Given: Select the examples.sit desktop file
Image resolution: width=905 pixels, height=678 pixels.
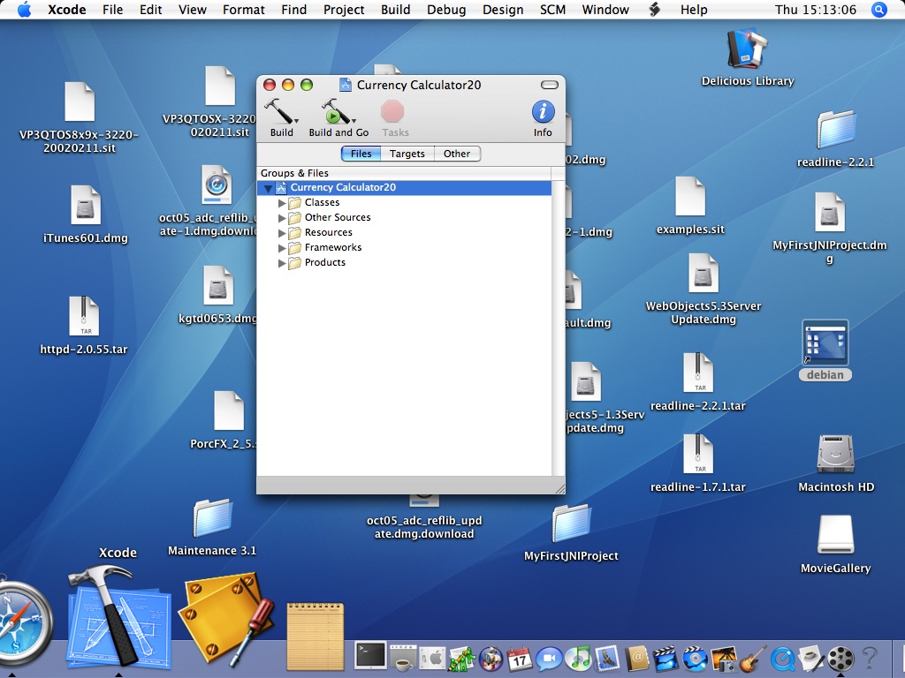Looking at the screenshot, I should point(689,197).
